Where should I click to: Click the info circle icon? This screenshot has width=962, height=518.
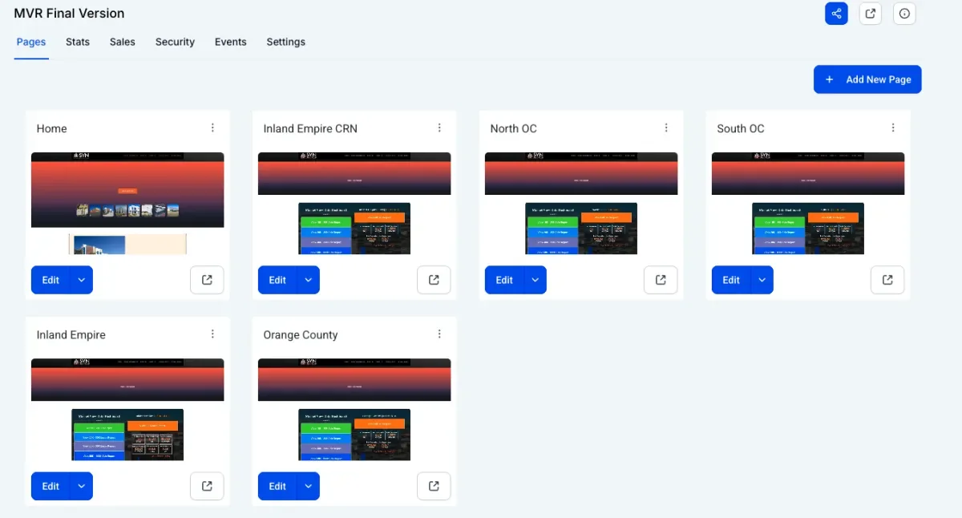[x=904, y=14]
